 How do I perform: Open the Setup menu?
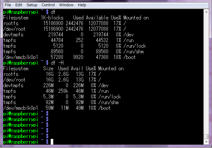click(32, 5)
